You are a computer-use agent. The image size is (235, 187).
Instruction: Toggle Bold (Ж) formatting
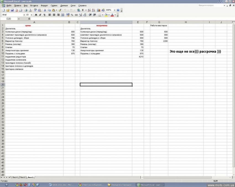(x=36, y=15)
